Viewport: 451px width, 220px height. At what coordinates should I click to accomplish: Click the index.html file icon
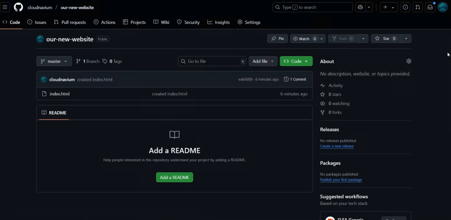tap(44, 94)
